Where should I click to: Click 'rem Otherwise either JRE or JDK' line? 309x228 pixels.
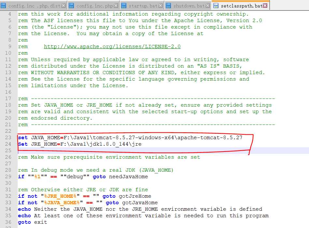(x=83, y=189)
